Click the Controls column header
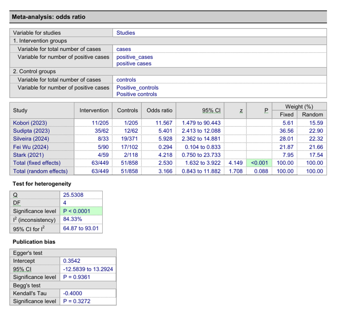This screenshot has width=337, height=313. pos(128,110)
